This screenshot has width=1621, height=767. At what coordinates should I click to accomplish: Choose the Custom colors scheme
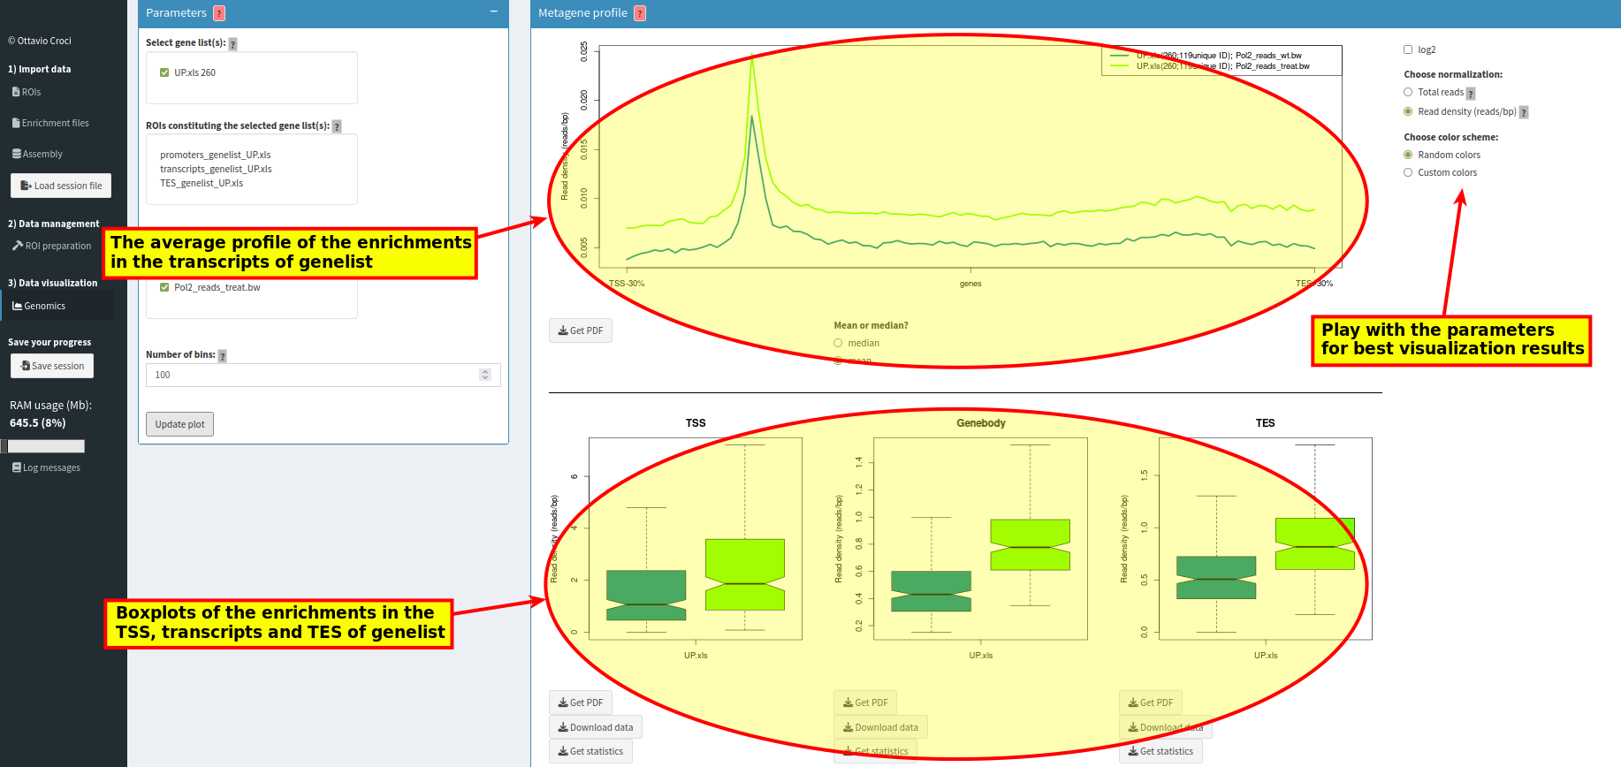(1408, 172)
